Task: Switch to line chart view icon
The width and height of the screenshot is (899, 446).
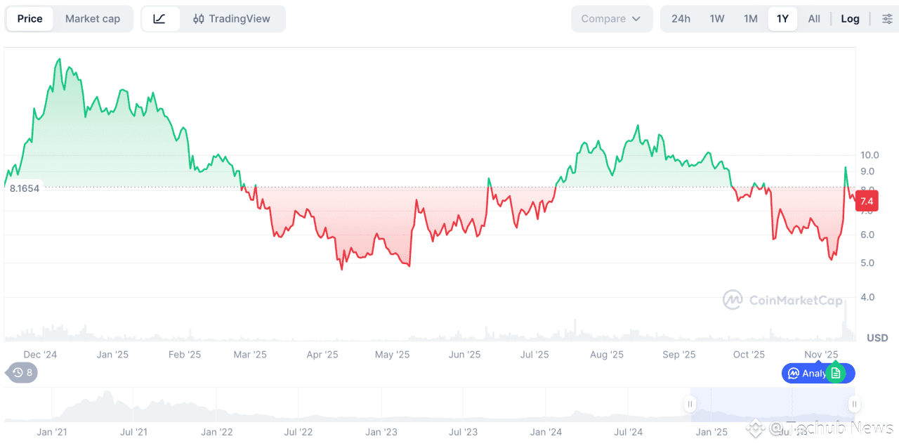Action: [159, 19]
